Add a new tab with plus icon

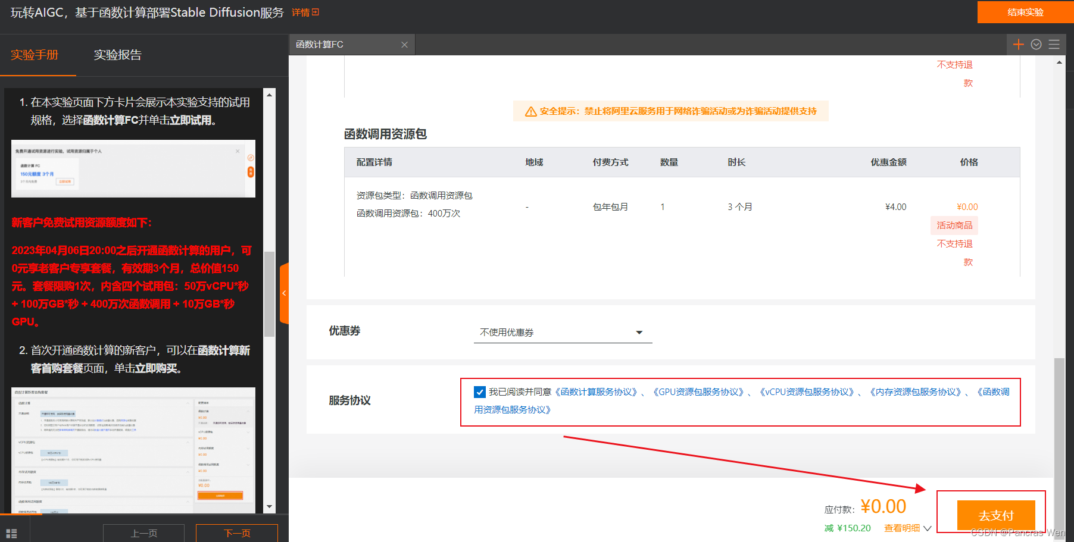[x=1019, y=45]
